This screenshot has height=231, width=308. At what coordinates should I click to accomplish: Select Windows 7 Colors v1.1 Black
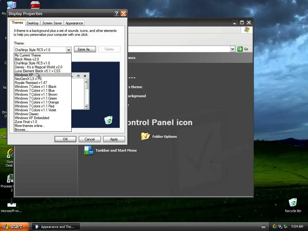pyautogui.click(x=43, y=87)
